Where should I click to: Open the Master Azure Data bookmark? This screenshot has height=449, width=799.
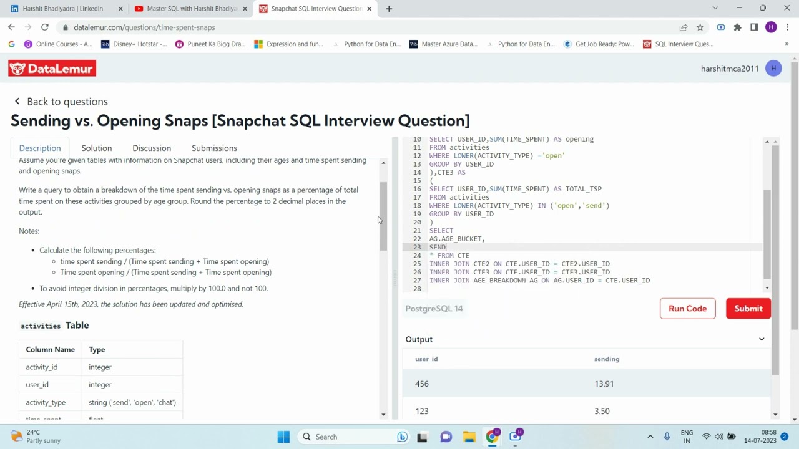click(x=444, y=44)
